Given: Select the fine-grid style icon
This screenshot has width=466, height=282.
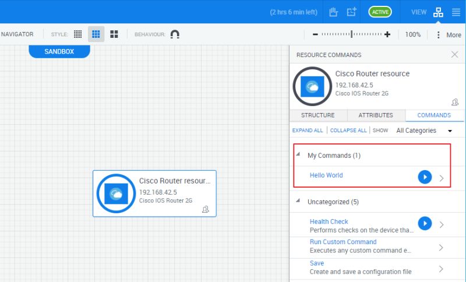Looking at the screenshot, I should [78, 34].
